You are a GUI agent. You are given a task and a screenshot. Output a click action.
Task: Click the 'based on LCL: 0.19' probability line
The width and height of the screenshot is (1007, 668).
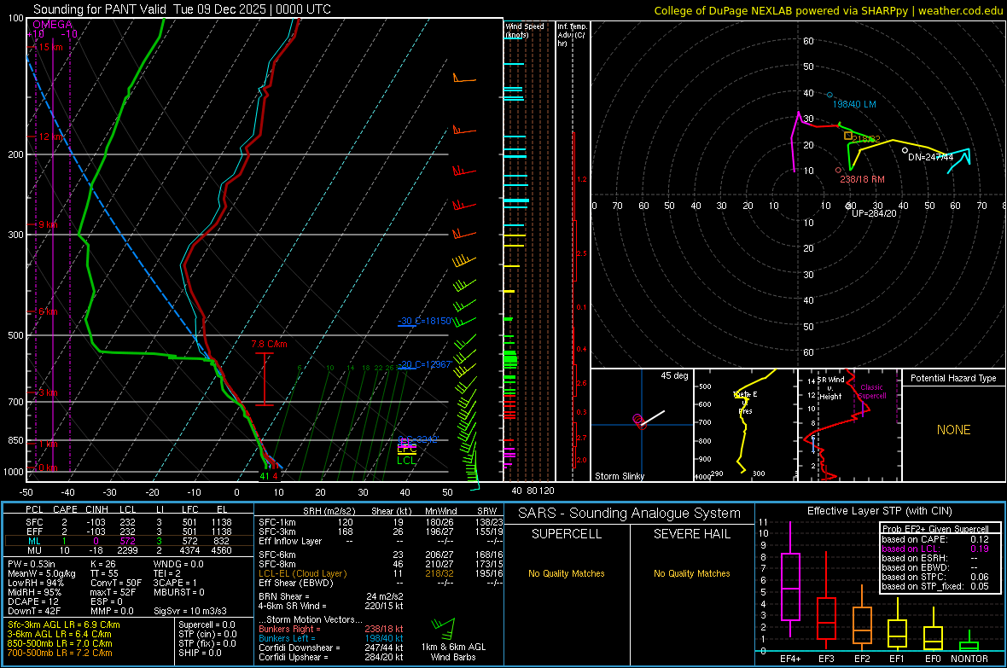(x=935, y=549)
